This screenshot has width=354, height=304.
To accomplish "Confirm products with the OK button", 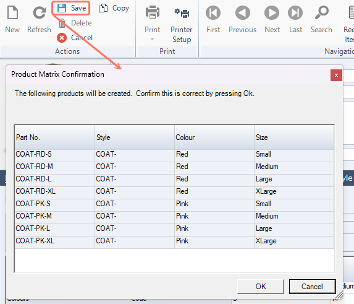I will (261, 287).
